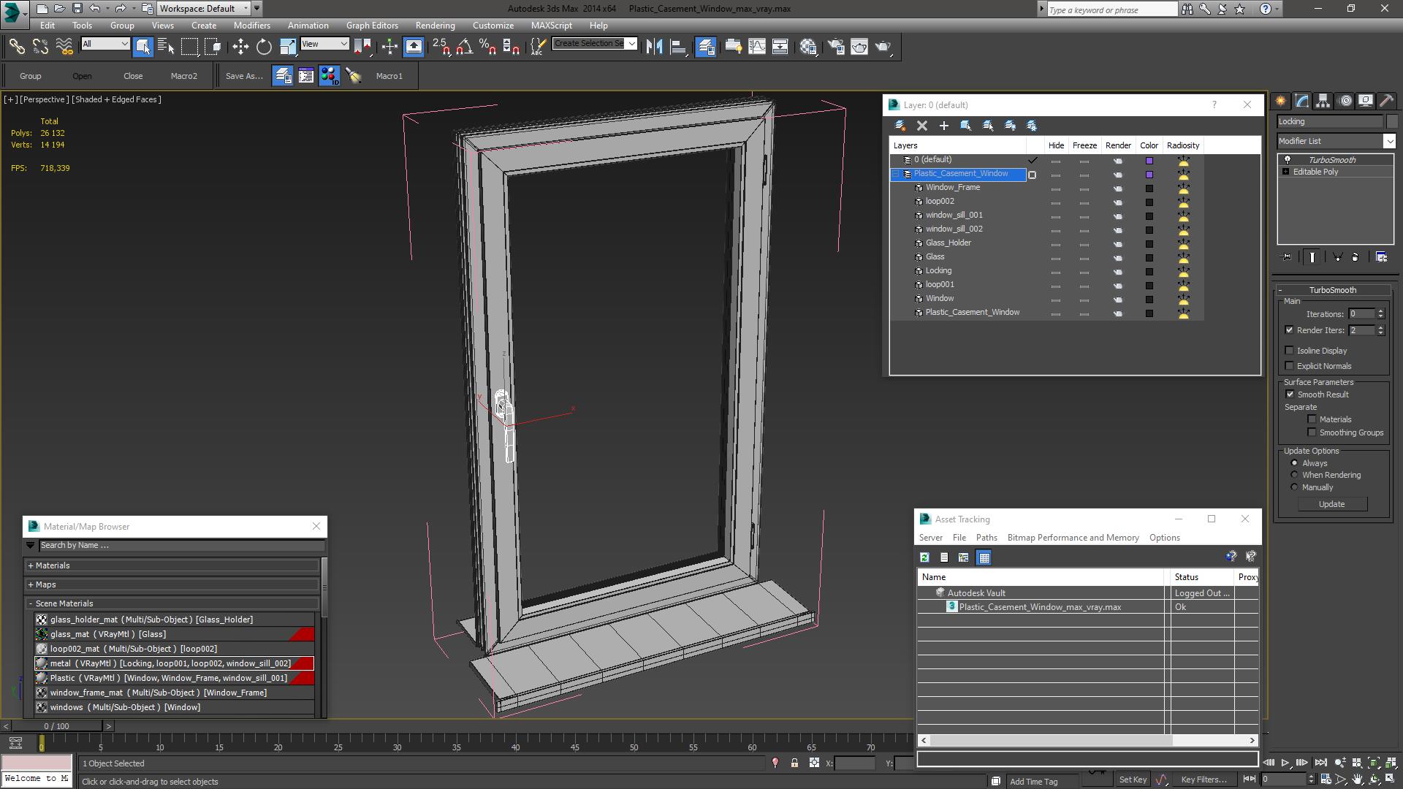Click the Group button in custom toolbar
This screenshot has height=789, width=1403.
[30, 76]
